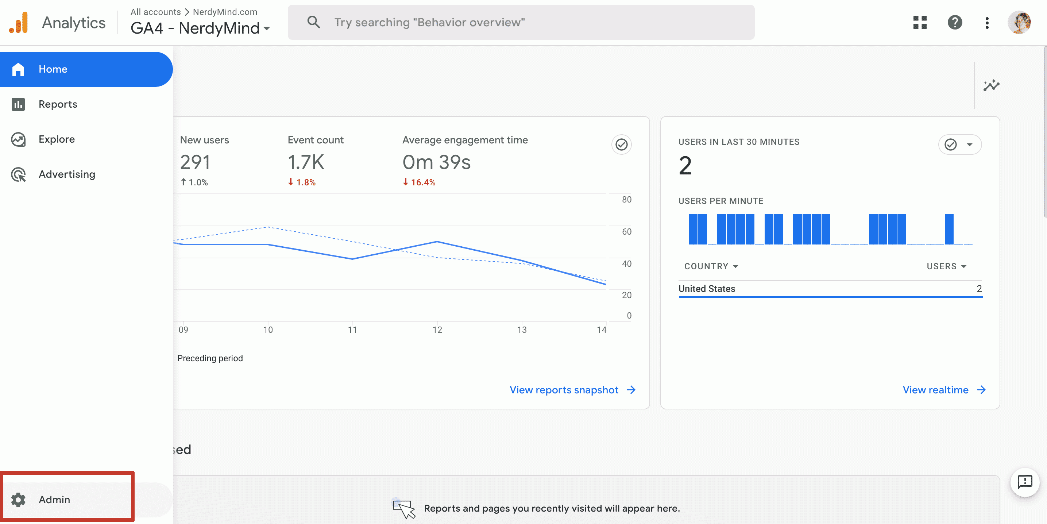This screenshot has width=1047, height=524.
Task: Open View reports snapshot link
Action: [573, 390]
